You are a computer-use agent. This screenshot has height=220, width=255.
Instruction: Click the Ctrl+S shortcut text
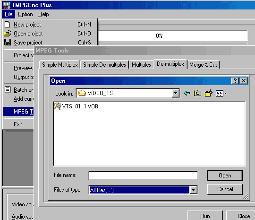[x=85, y=43]
